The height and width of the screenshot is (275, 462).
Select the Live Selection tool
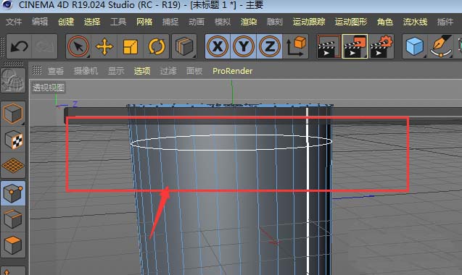(78, 46)
